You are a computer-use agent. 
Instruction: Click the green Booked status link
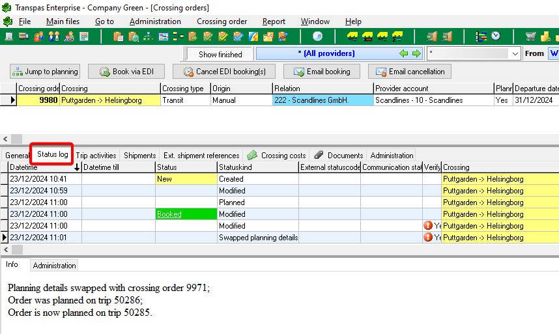pos(169,214)
